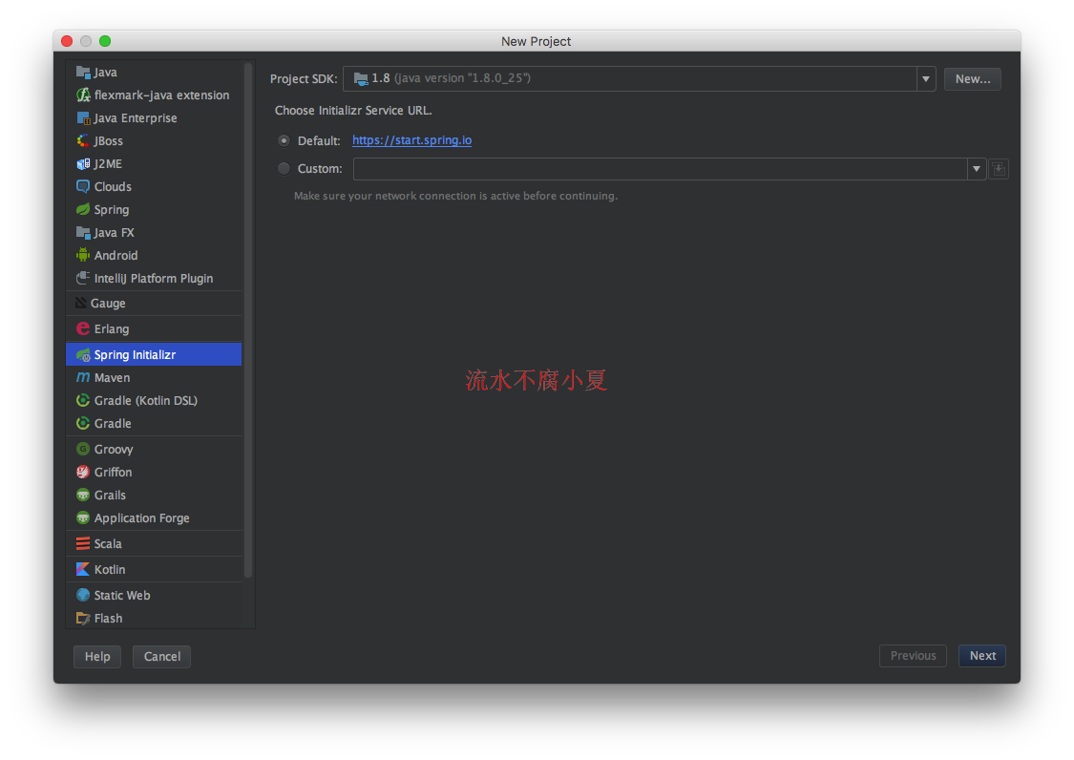Click the Spring Initializr icon
The image size is (1074, 760).
[x=83, y=354]
